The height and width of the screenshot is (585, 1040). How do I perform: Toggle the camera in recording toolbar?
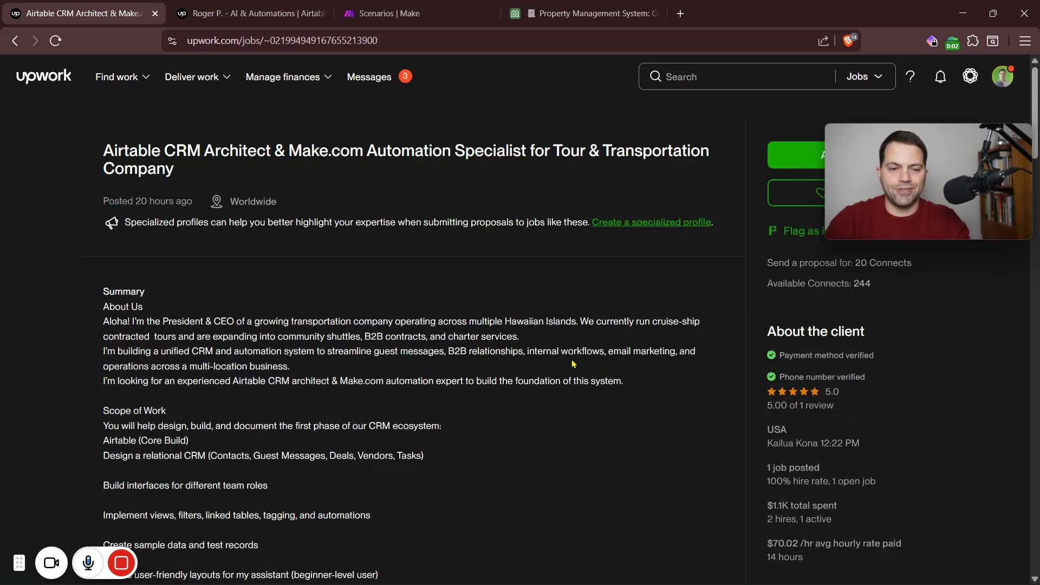(51, 563)
